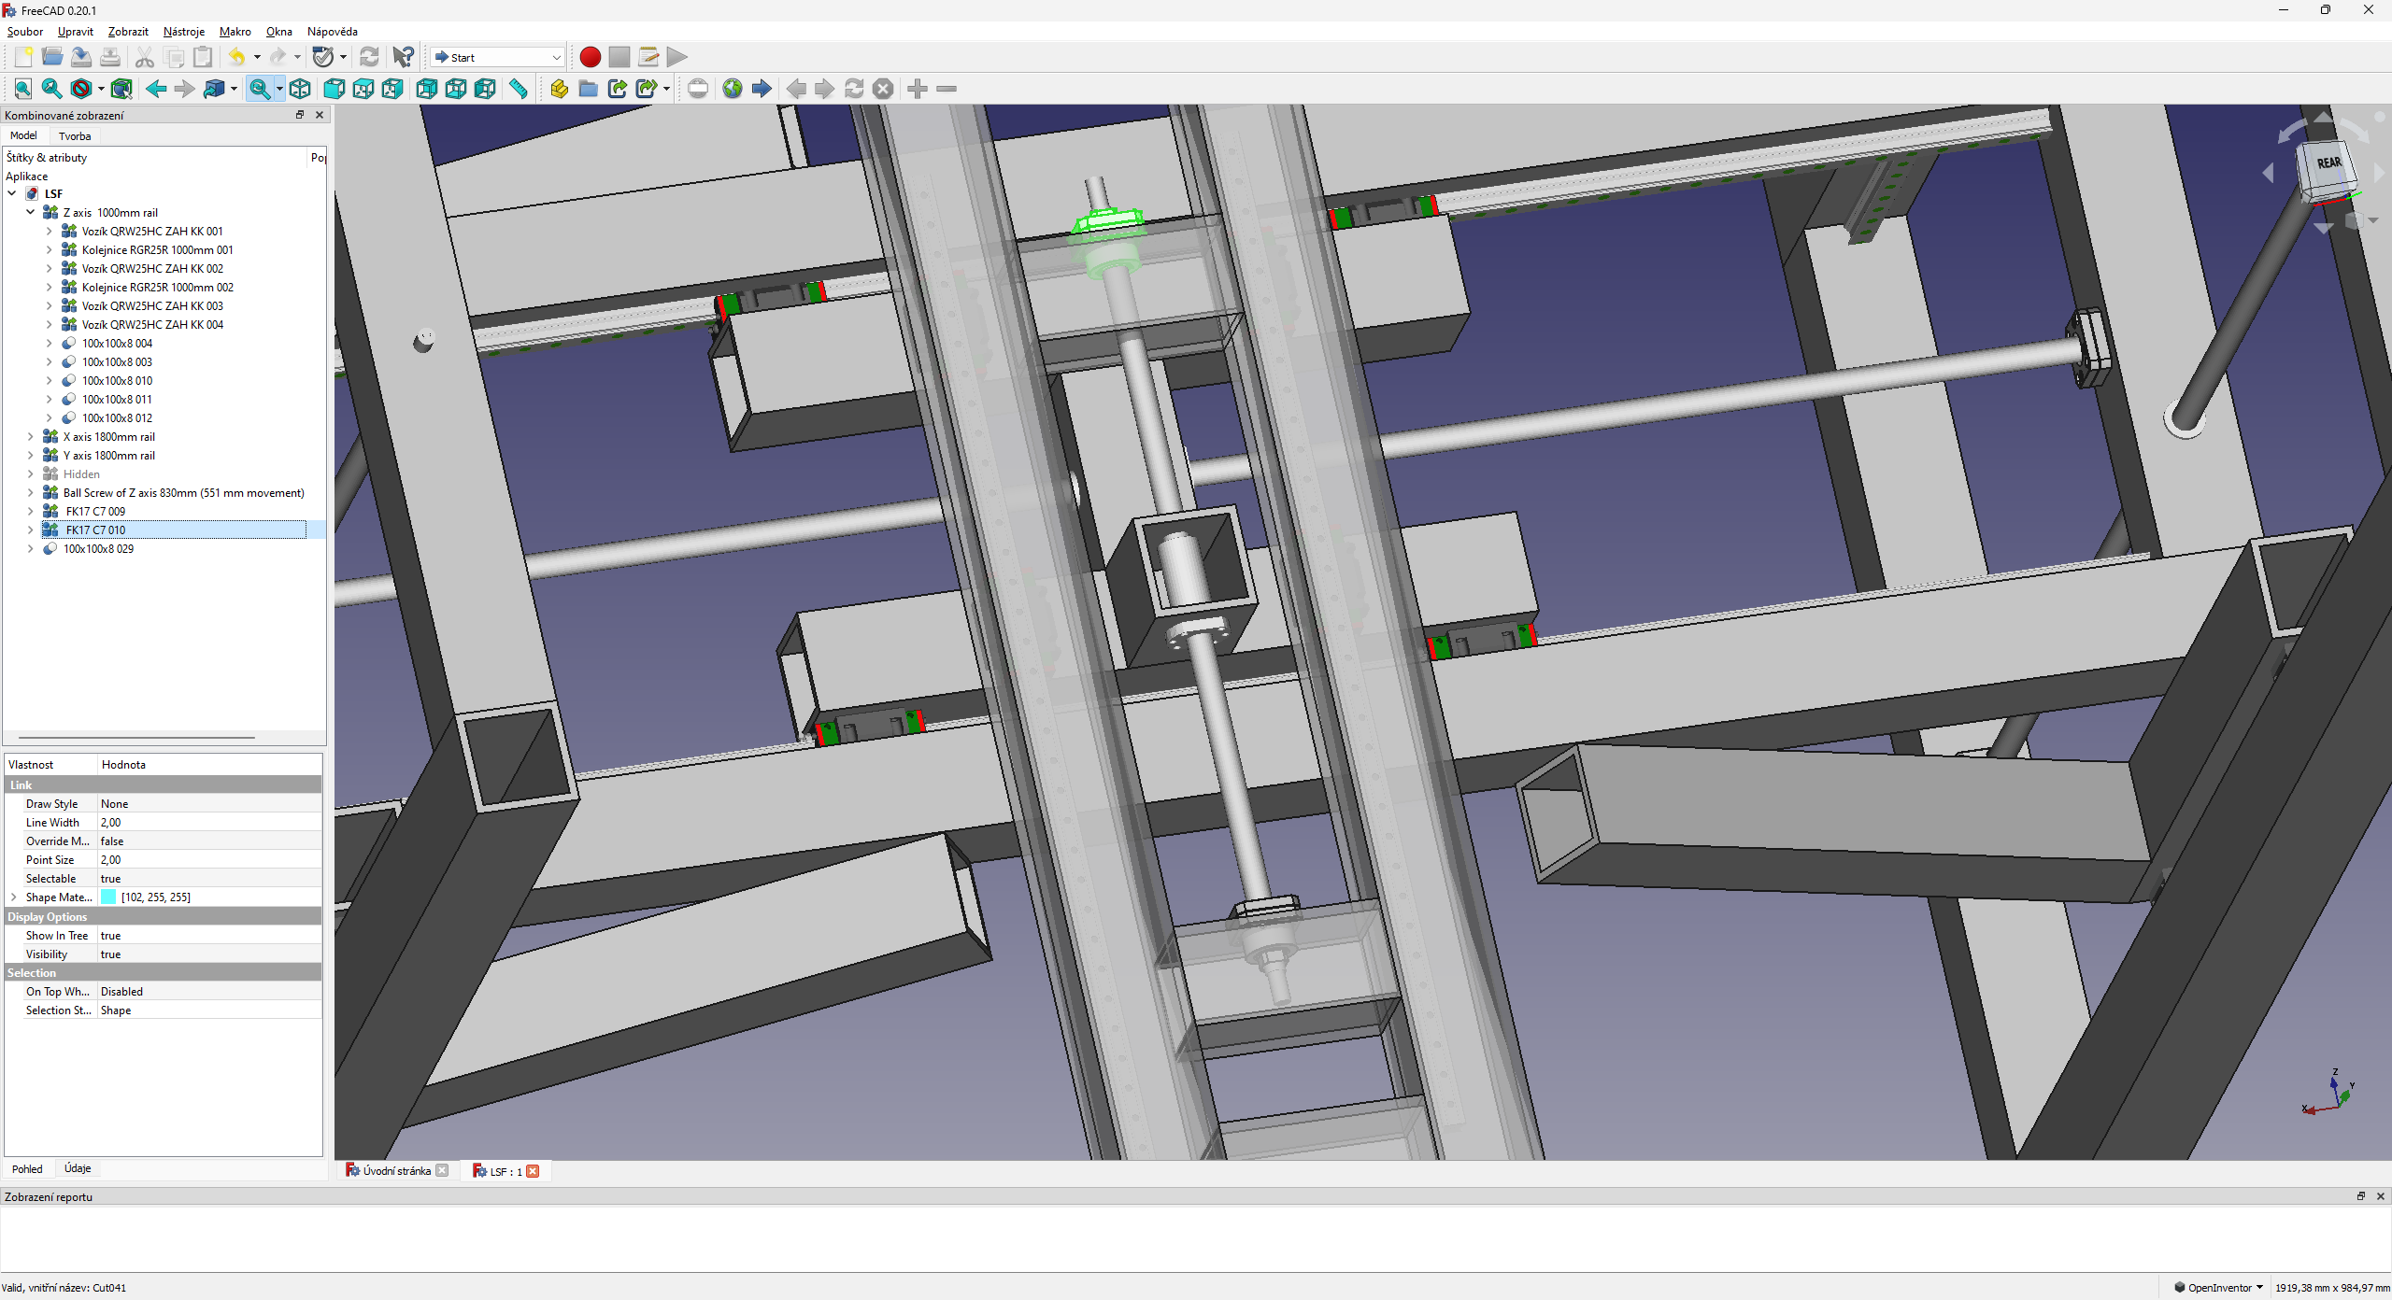Open the Start workbench dropdown

[x=498, y=57]
